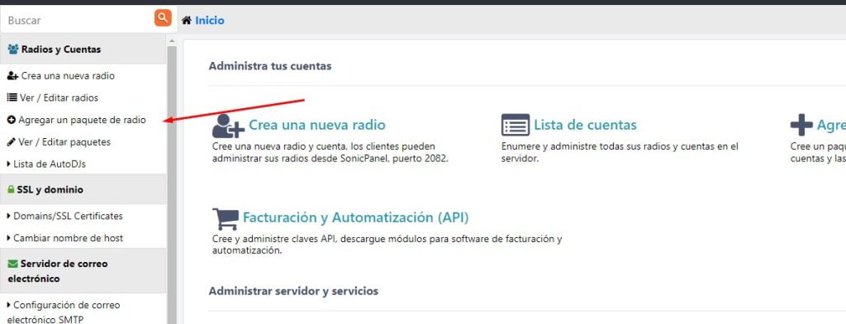846x324 pixels.
Task: Click pencil icon beside Ver / Editar paquetes
Action: [x=12, y=142]
